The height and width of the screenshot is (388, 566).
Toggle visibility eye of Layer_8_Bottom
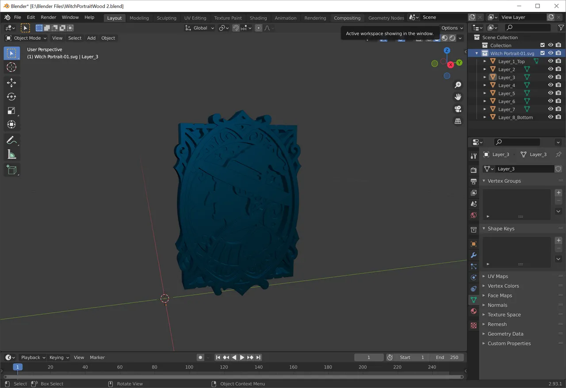pyautogui.click(x=551, y=117)
